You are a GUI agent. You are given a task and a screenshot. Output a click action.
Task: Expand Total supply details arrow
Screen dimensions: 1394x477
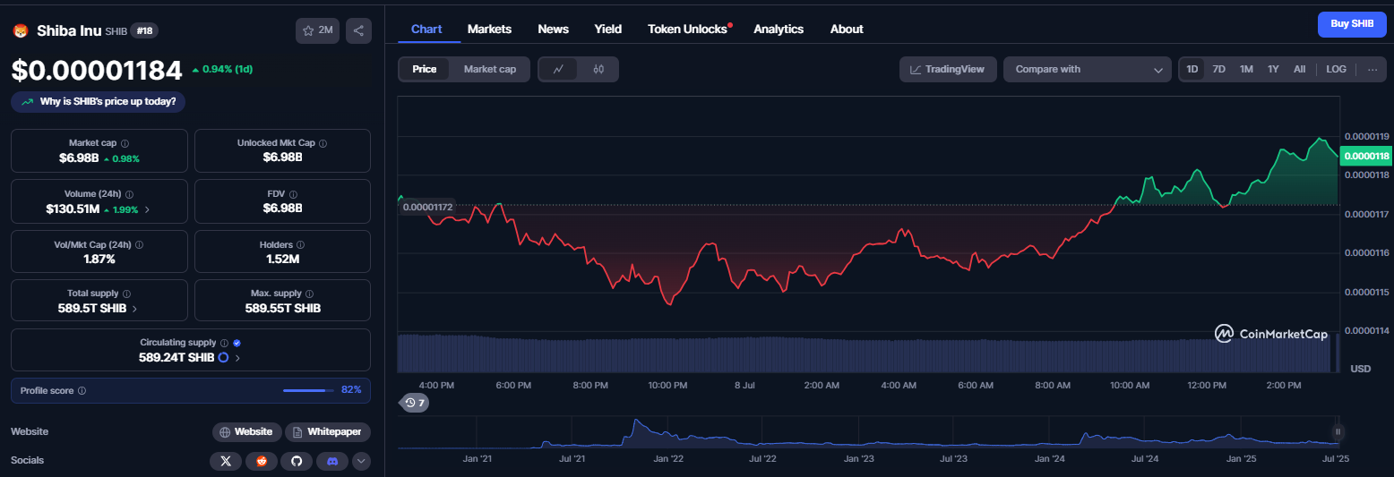point(134,308)
